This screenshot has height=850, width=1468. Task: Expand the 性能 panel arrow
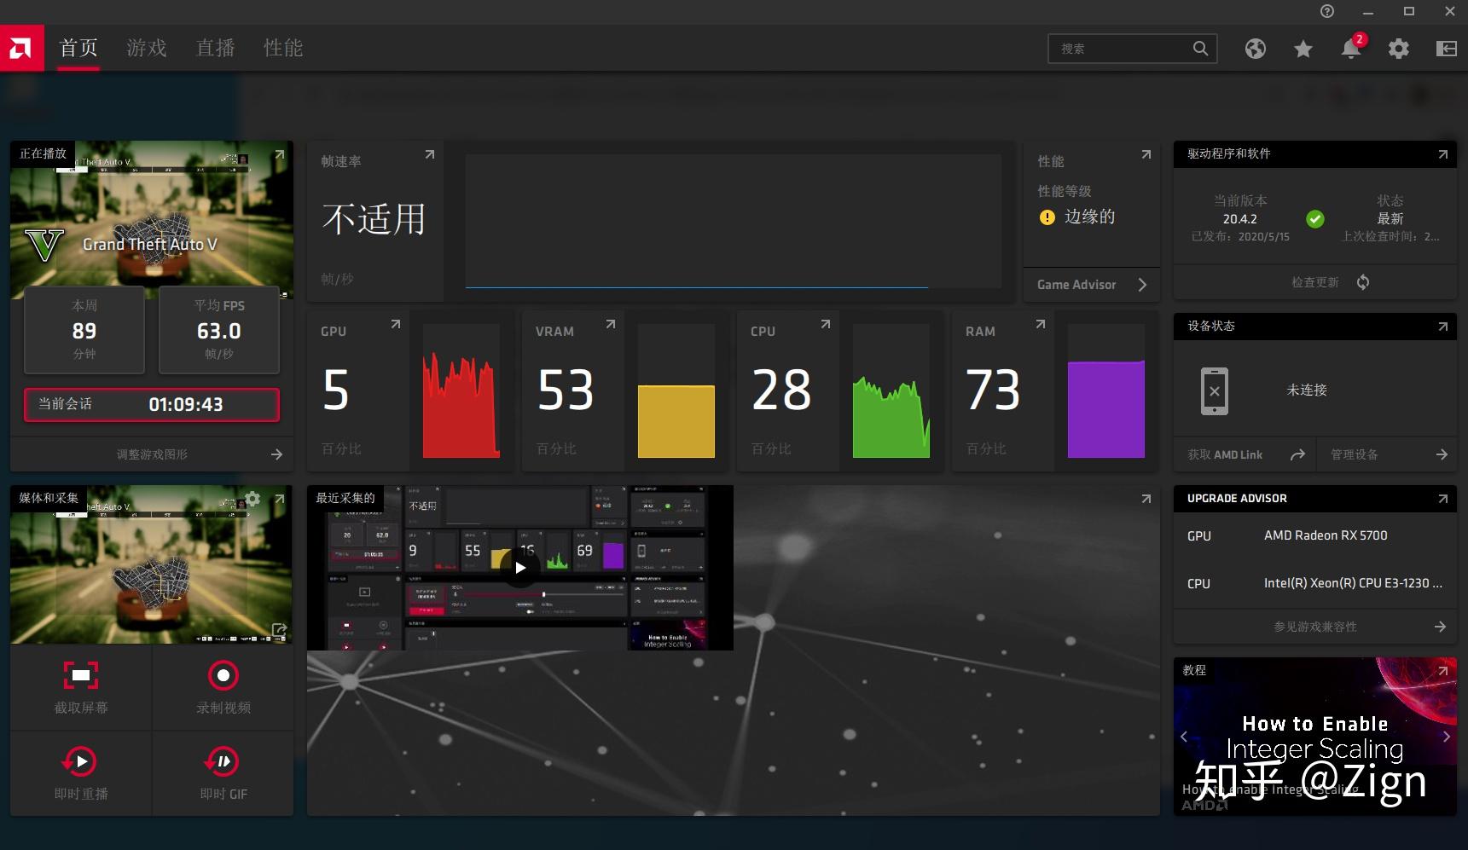click(x=1146, y=154)
